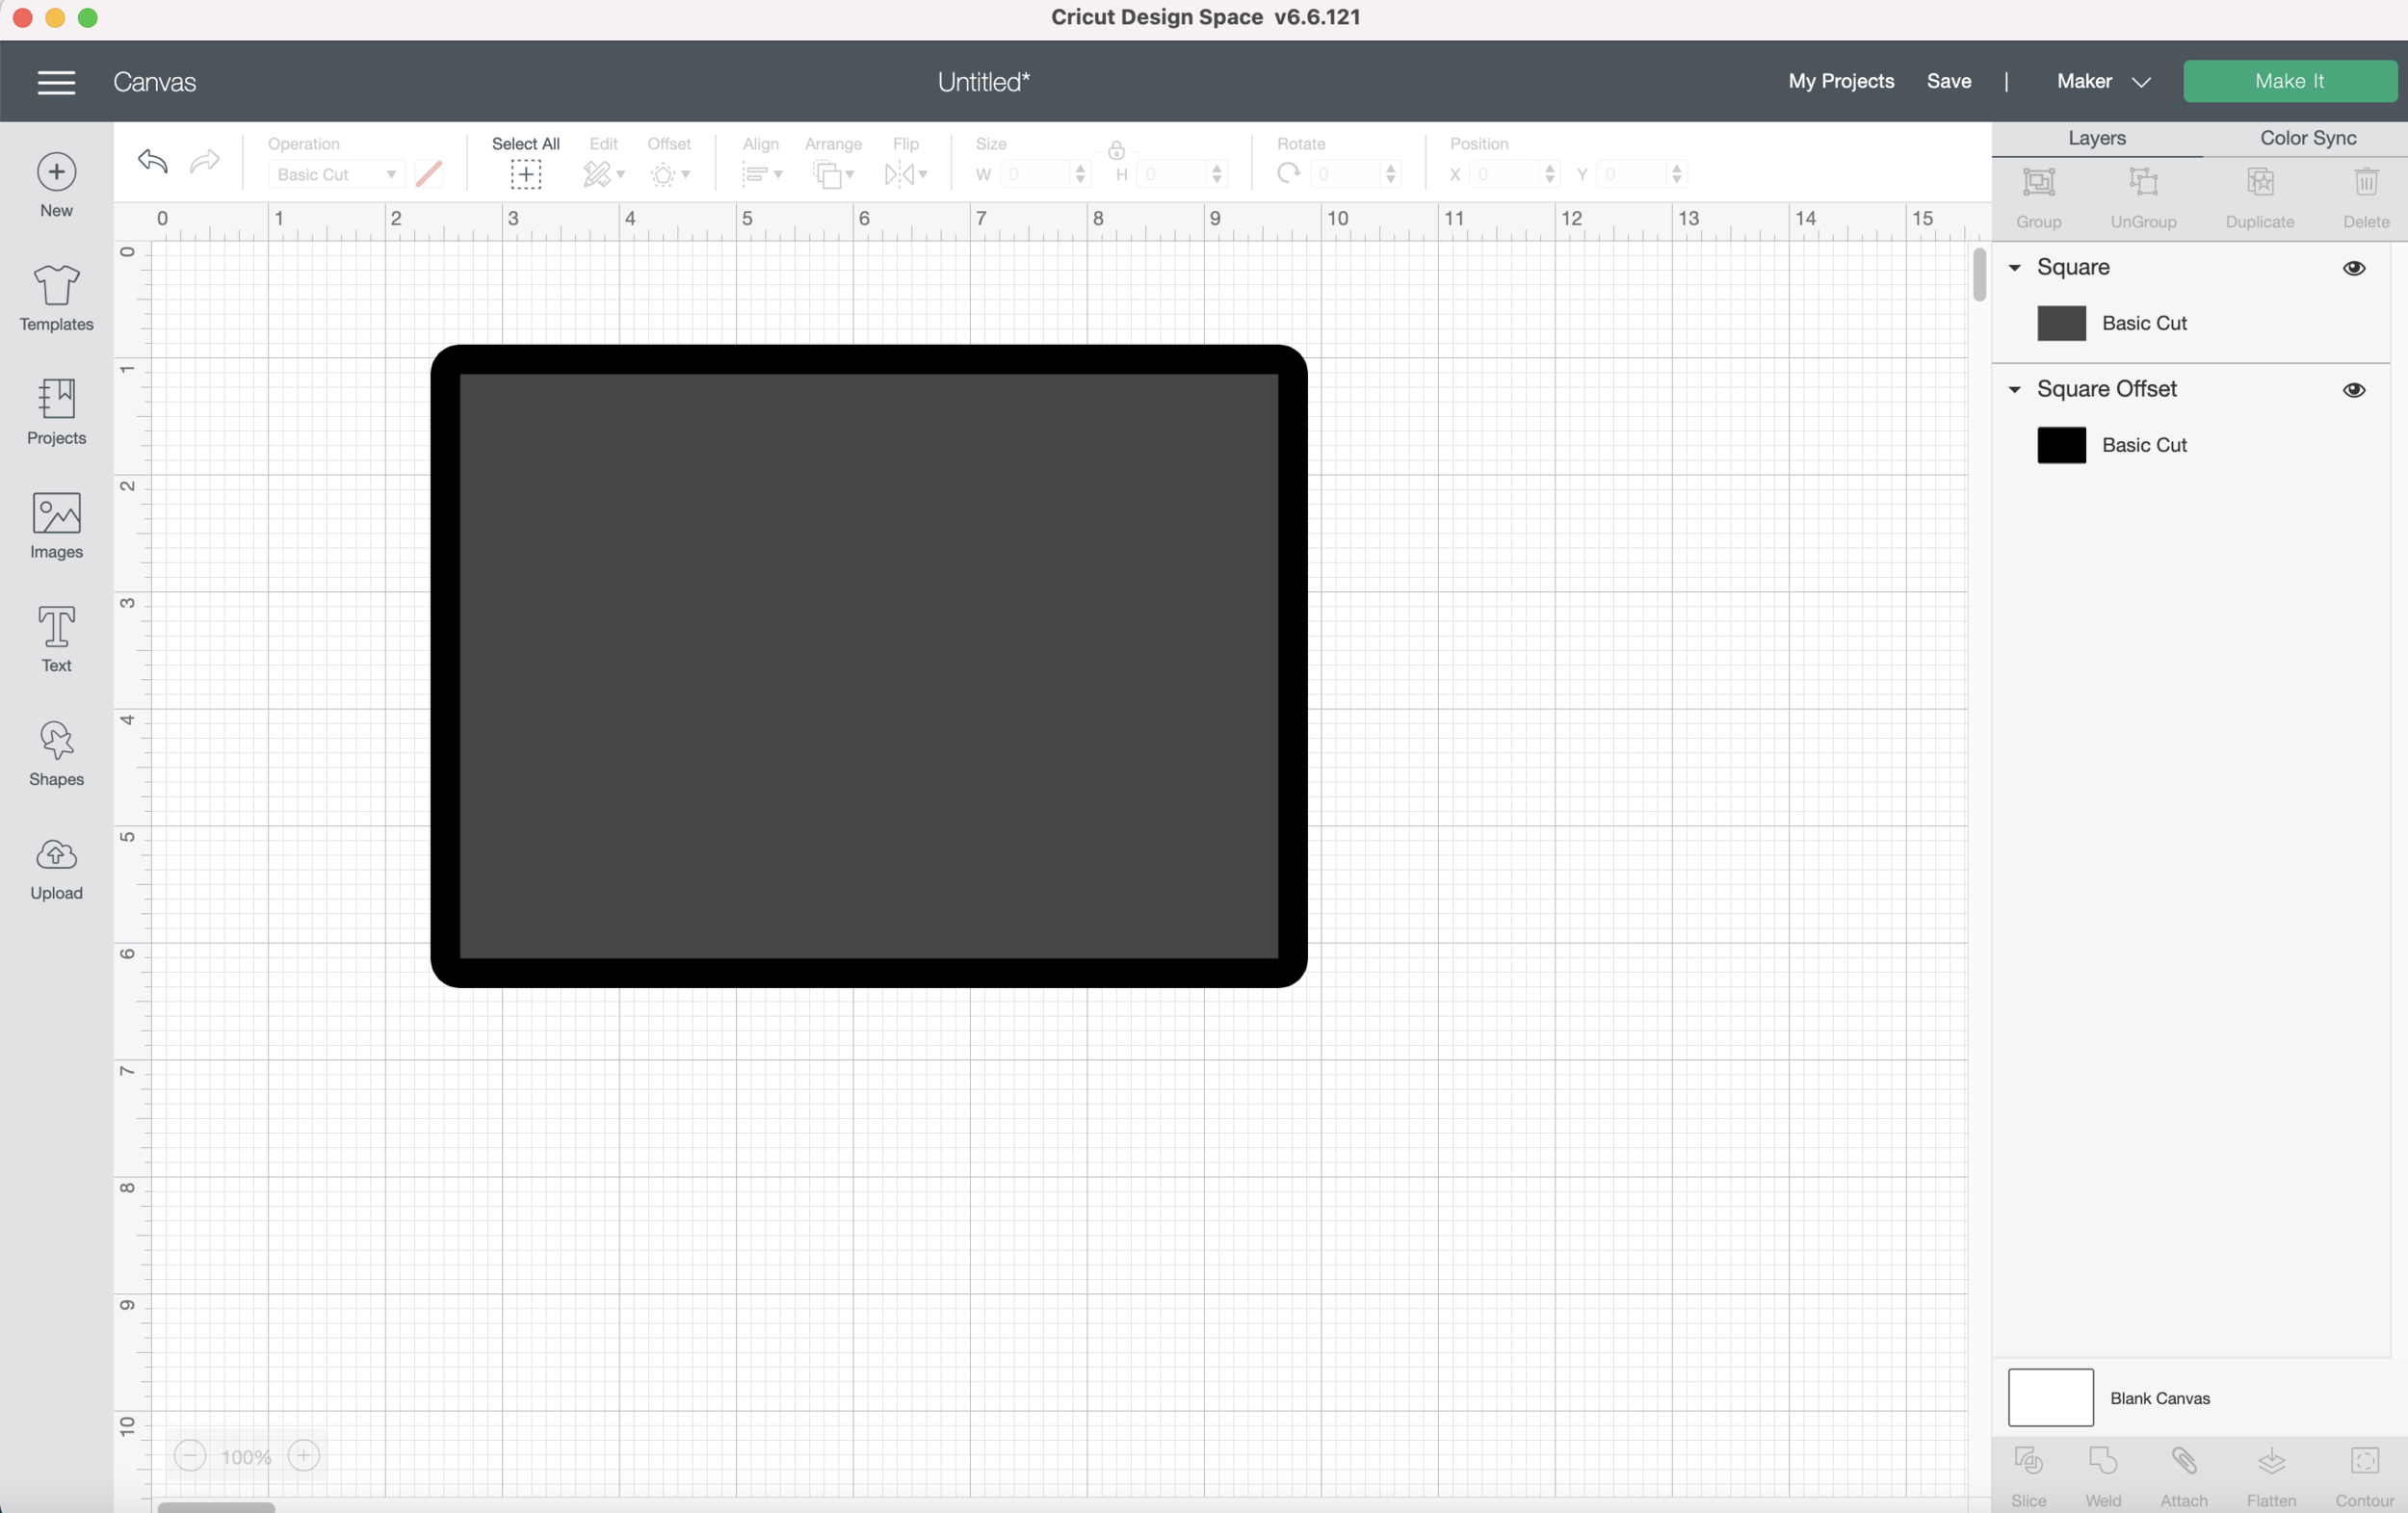Collapse the Square layer group

point(2015,268)
